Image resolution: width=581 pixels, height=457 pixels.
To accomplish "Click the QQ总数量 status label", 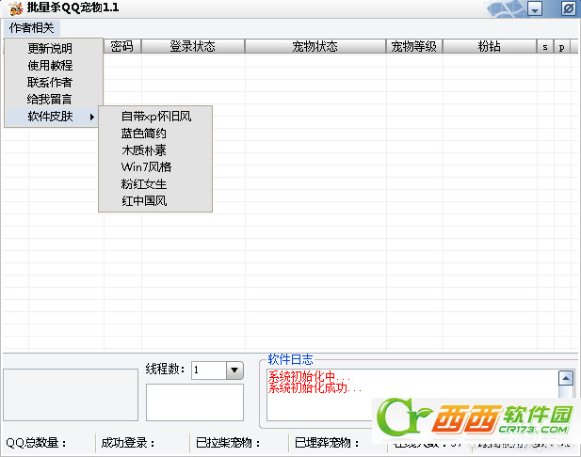I will pos(36,443).
